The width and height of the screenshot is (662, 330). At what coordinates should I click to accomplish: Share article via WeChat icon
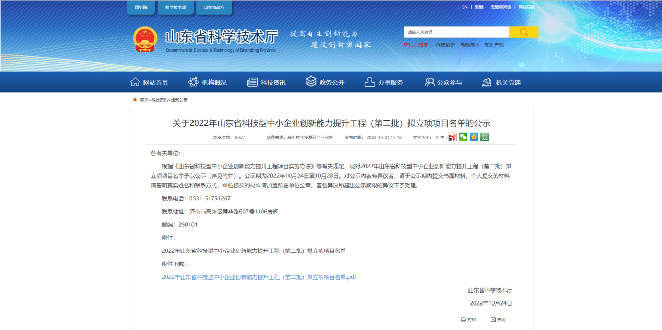[x=463, y=137]
